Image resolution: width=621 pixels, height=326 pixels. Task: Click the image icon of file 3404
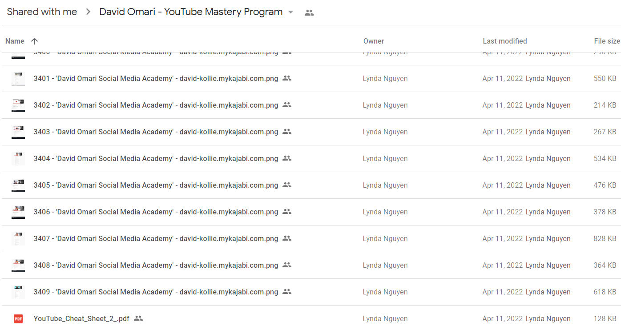pos(18,159)
